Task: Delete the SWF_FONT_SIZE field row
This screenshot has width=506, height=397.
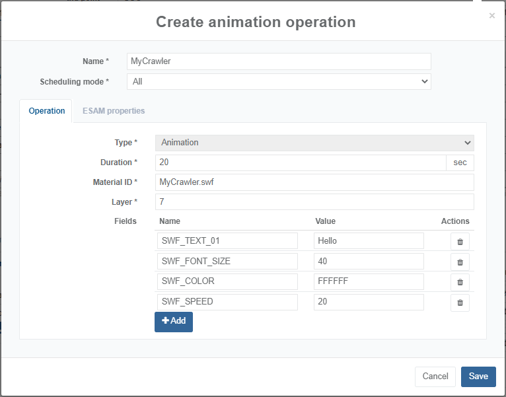Action: [460, 262]
